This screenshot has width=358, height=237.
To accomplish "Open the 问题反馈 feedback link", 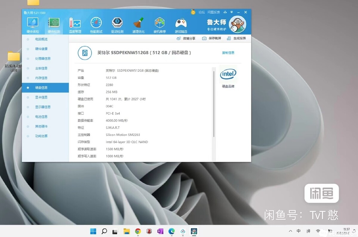I will coord(213,12).
